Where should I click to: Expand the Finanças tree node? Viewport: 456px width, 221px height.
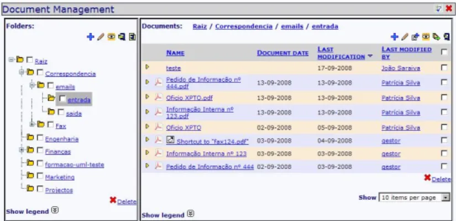[x=22, y=150]
